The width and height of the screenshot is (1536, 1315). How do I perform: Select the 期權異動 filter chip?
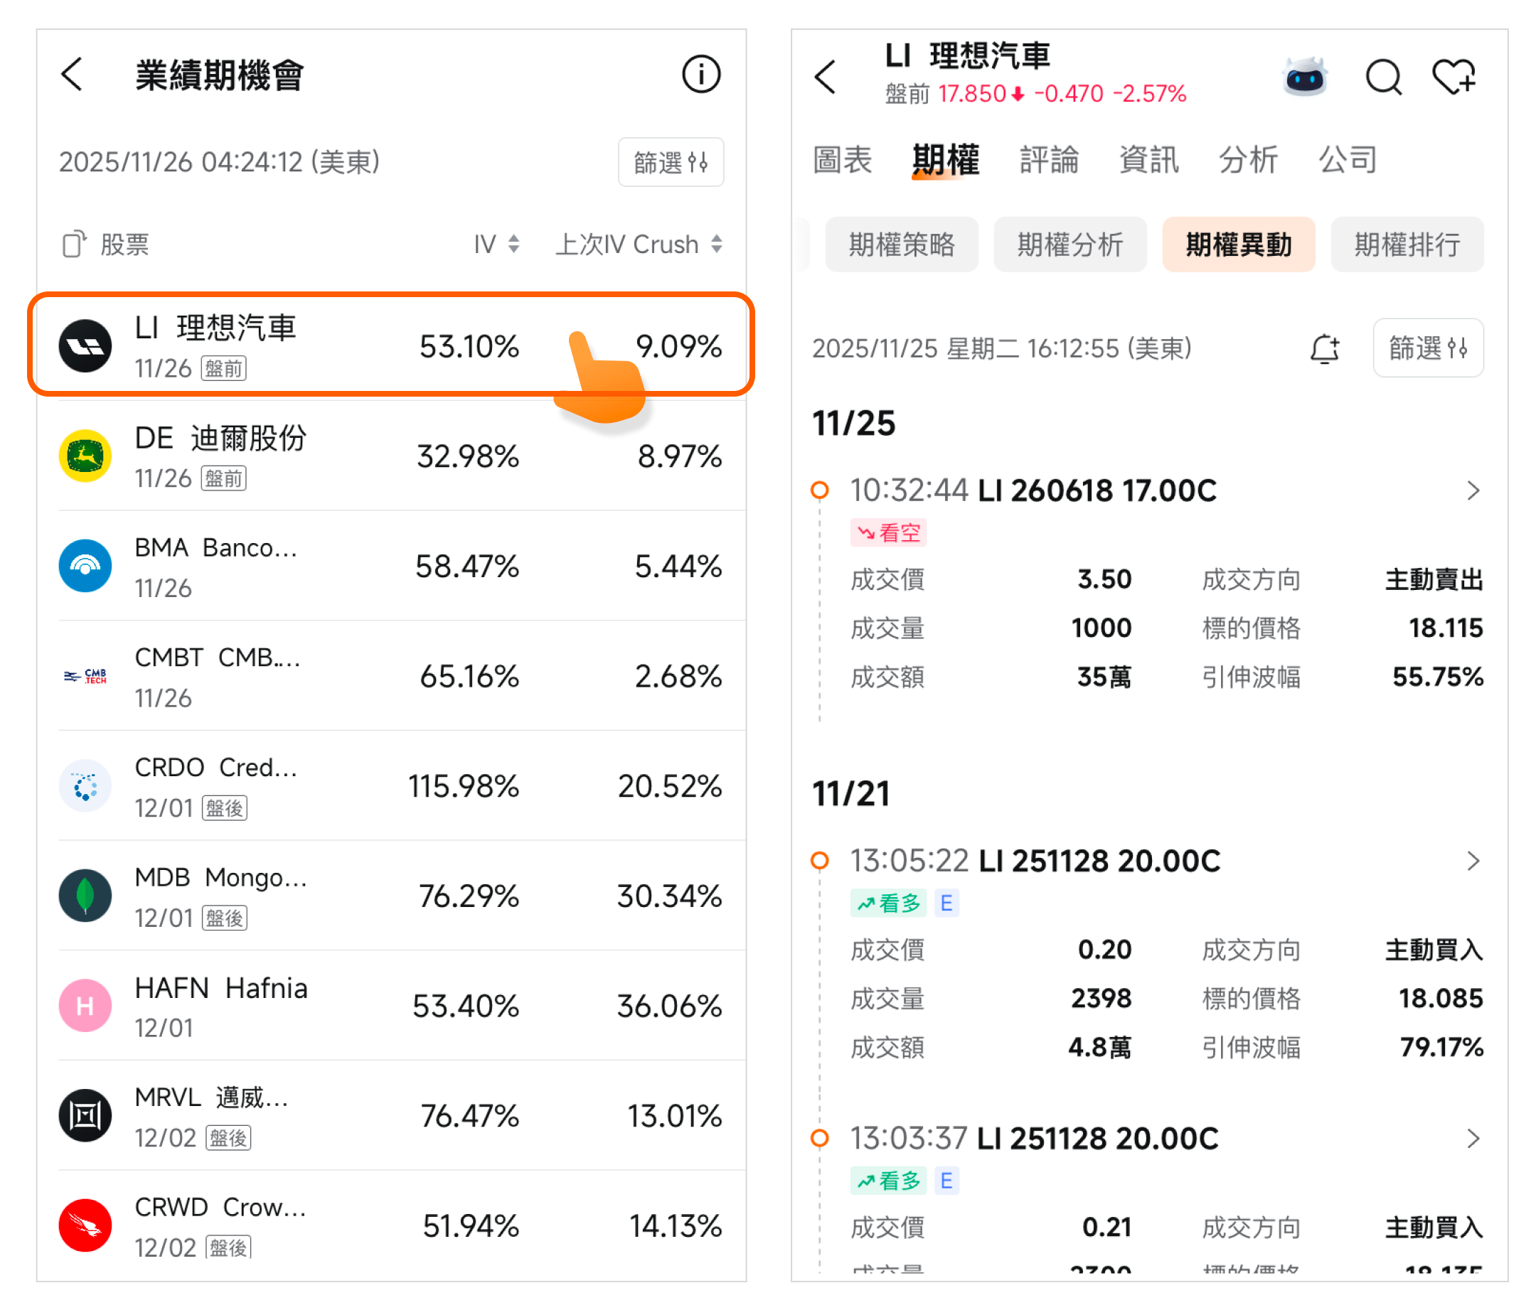pyautogui.click(x=1238, y=245)
